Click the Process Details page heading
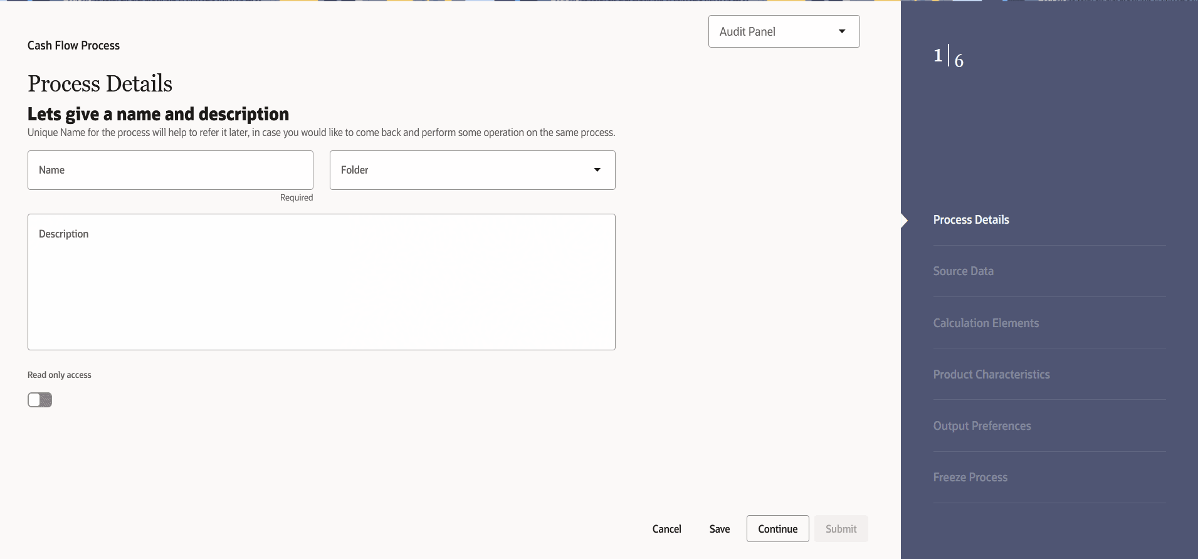This screenshot has height=559, width=1198. click(x=100, y=83)
